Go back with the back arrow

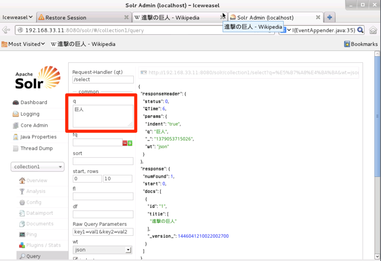click(x=6, y=30)
